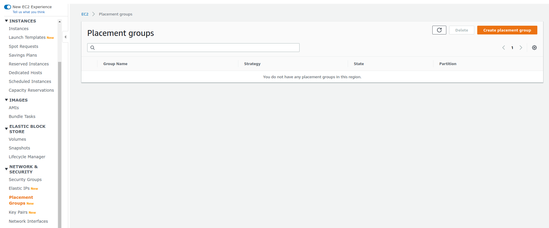Collapse the ELASTIC BLOCK STORE section
The image size is (549, 228).
pos(6,129)
